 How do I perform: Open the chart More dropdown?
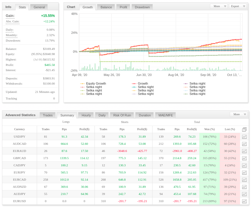219,6
